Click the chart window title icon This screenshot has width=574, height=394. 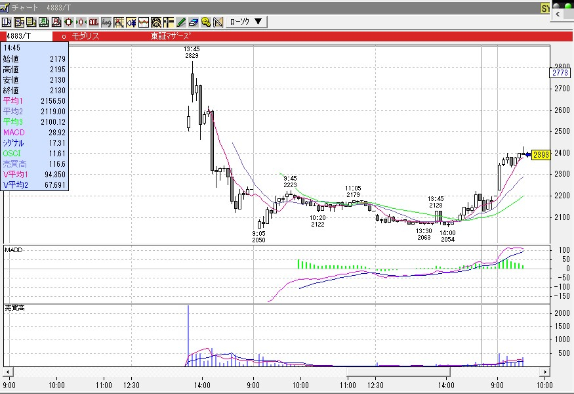point(5,7)
